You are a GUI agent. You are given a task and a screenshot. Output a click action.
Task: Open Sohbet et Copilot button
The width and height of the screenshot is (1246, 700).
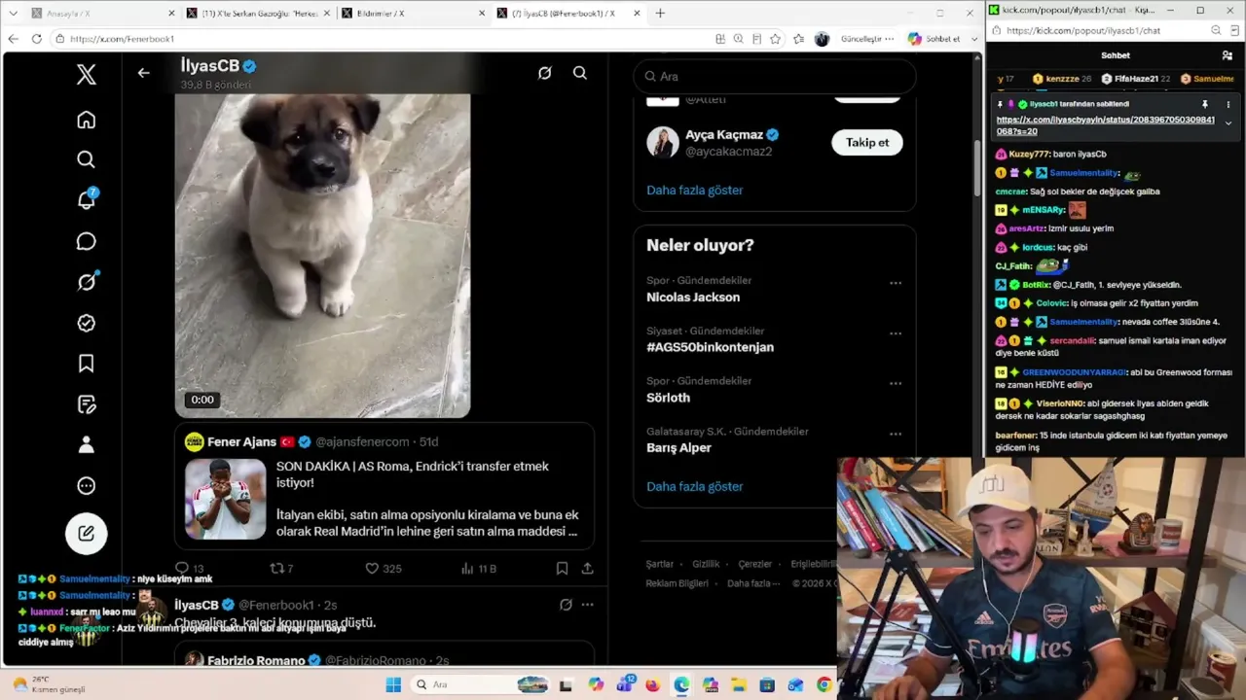point(934,39)
